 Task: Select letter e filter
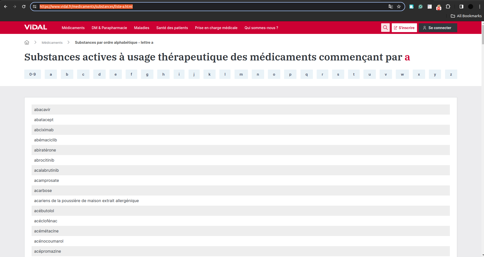[116, 74]
